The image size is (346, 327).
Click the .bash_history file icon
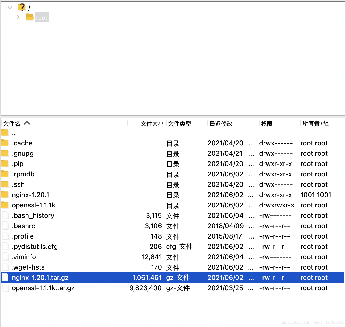tap(5, 215)
